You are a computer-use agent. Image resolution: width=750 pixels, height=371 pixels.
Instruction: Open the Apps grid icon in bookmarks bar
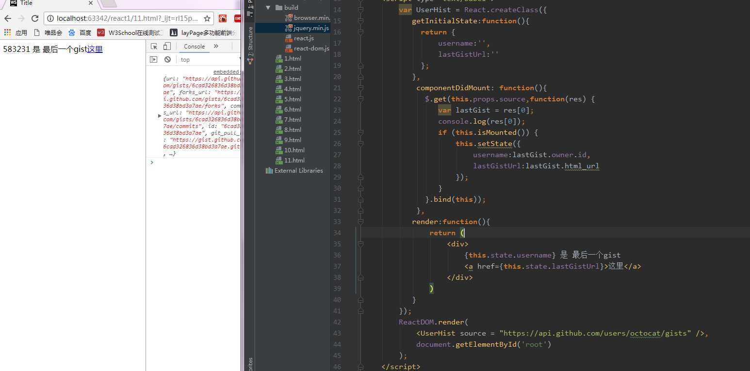(x=7, y=32)
